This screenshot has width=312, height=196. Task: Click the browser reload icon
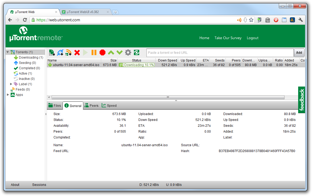25,20
